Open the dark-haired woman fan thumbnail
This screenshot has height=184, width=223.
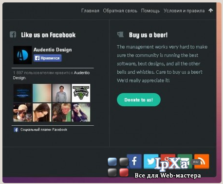coord(42,113)
